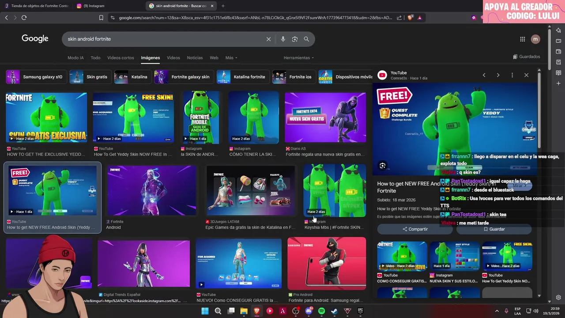The width and height of the screenshot is (565, 318).
Task: Show the previous image in the preview panel
Action: tap(484, 75)
